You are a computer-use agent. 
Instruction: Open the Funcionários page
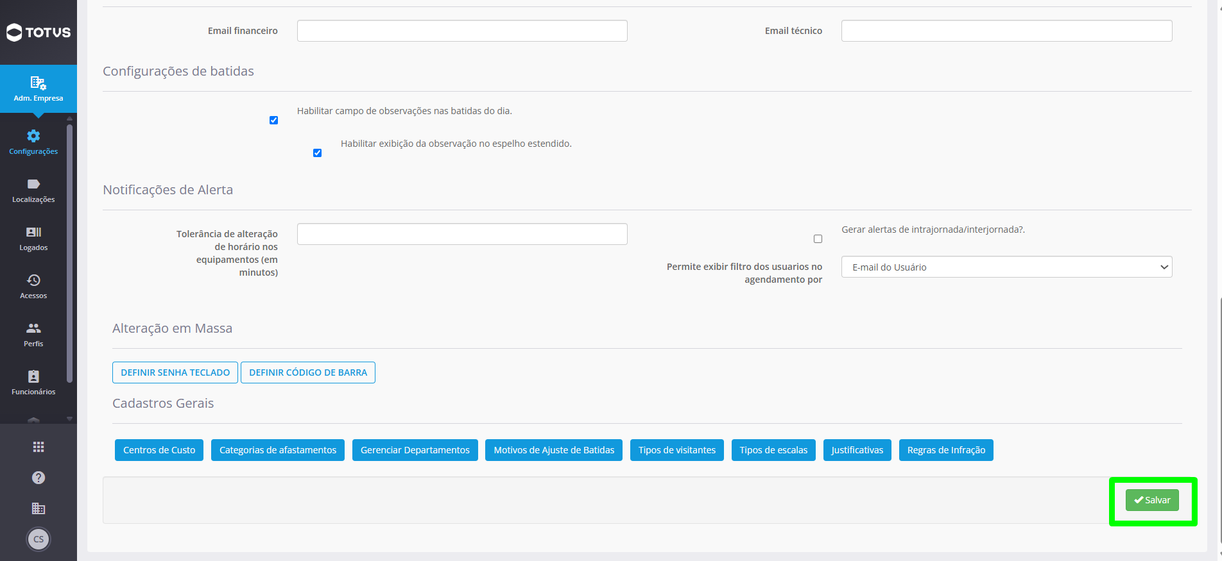click(x=33, y=383)
